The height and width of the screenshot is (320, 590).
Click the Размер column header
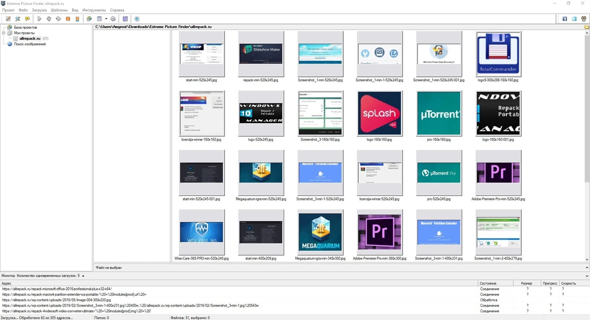[527, 284]
